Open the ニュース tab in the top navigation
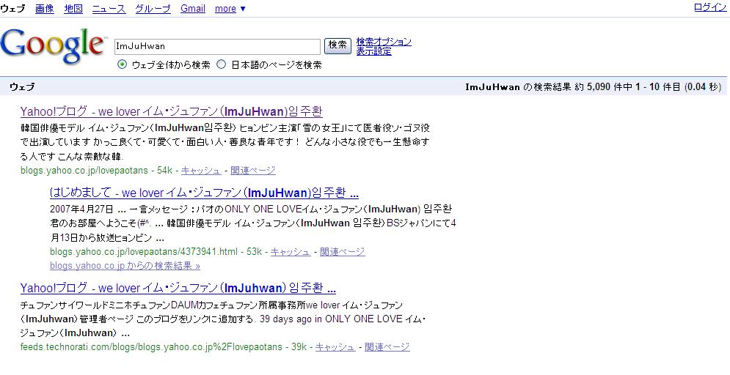Image resolution: width=730 pixels, height=375 pixels. tap(109, 8)
